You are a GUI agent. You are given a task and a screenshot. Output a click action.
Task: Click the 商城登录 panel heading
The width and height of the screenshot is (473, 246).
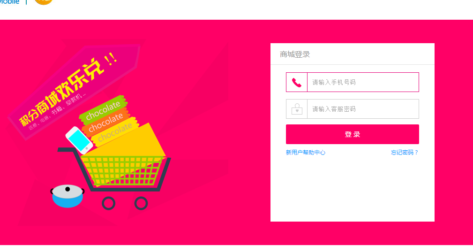295,54
